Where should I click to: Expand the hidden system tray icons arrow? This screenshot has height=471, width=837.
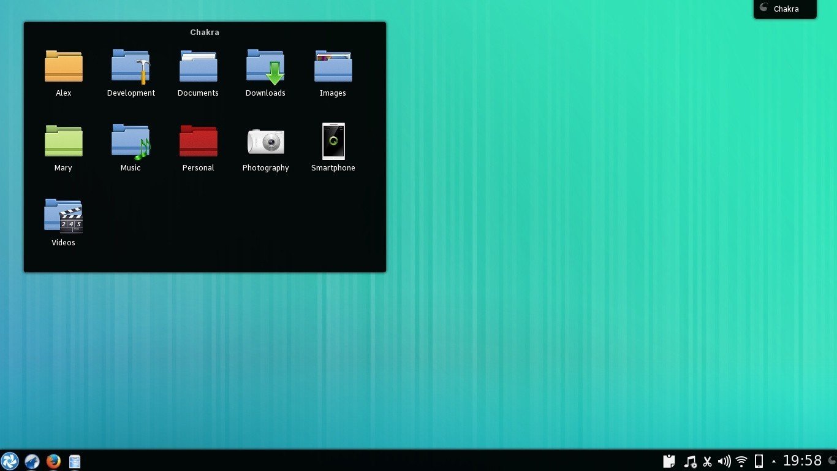coord(773,461)
